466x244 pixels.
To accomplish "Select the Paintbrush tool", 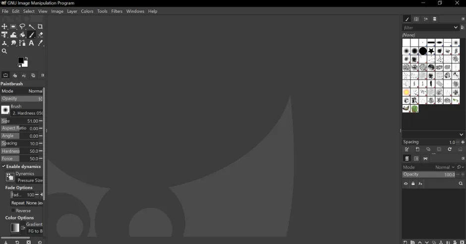I will coord(32,35).
